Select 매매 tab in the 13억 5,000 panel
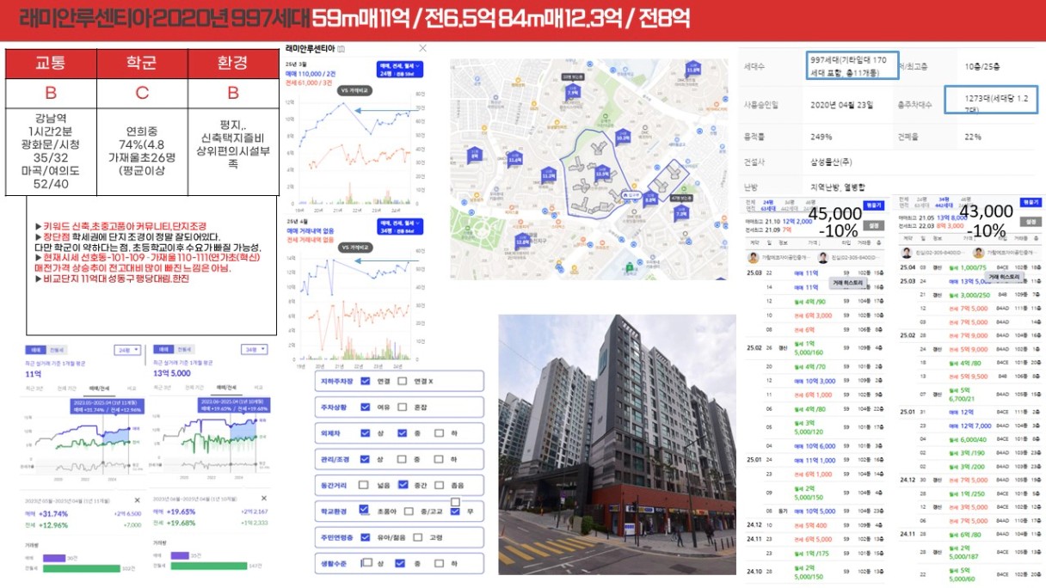 [x=162, y=351]
